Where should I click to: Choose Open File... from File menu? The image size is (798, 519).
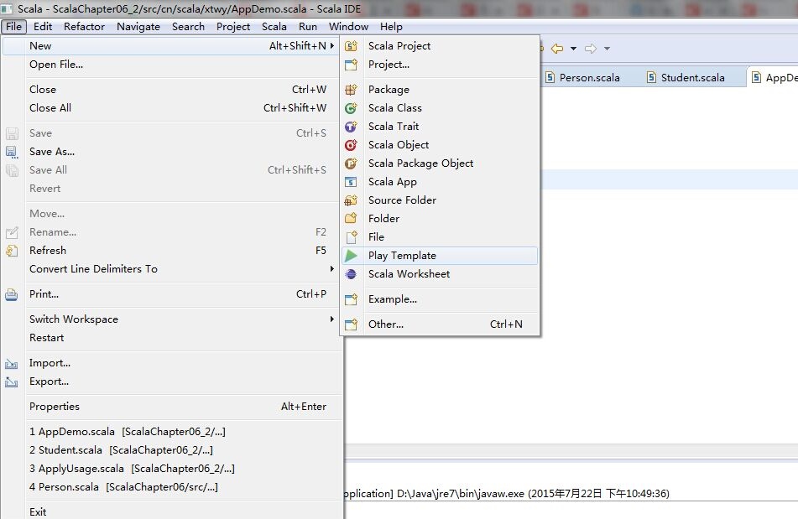pyautogui.click(x=171, y=65)
